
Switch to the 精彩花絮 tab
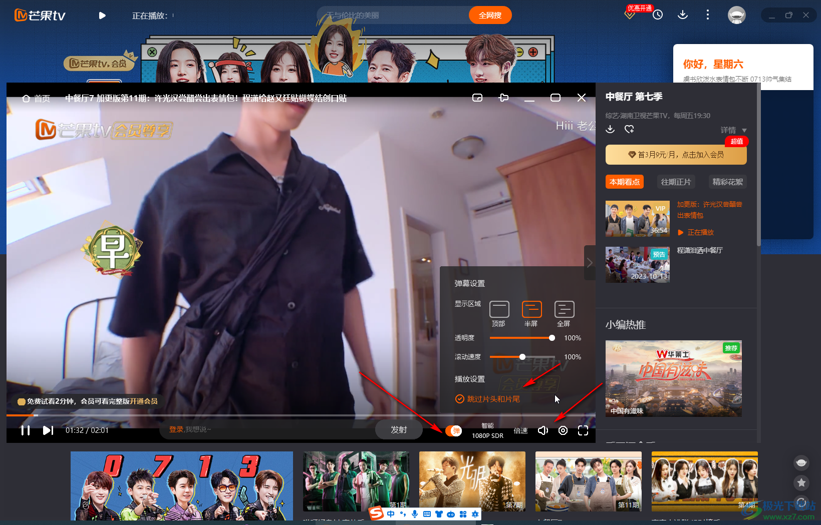pyautogui.click(x=728, y=182)
